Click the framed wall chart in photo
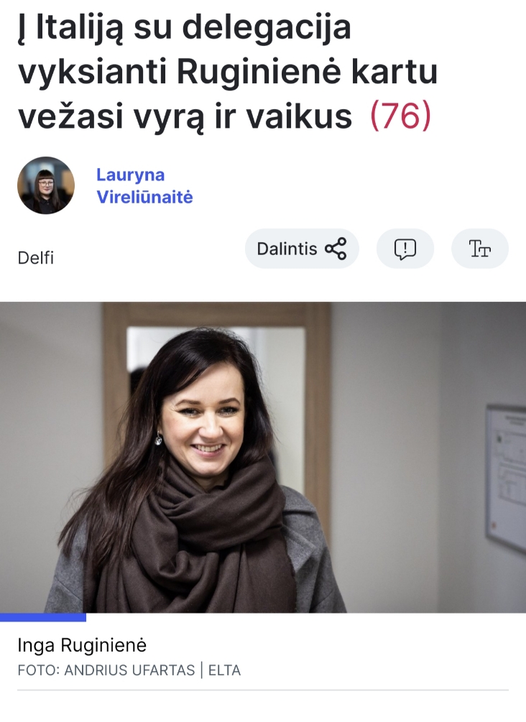The image size is (526, 722). [x=506, y=478]
